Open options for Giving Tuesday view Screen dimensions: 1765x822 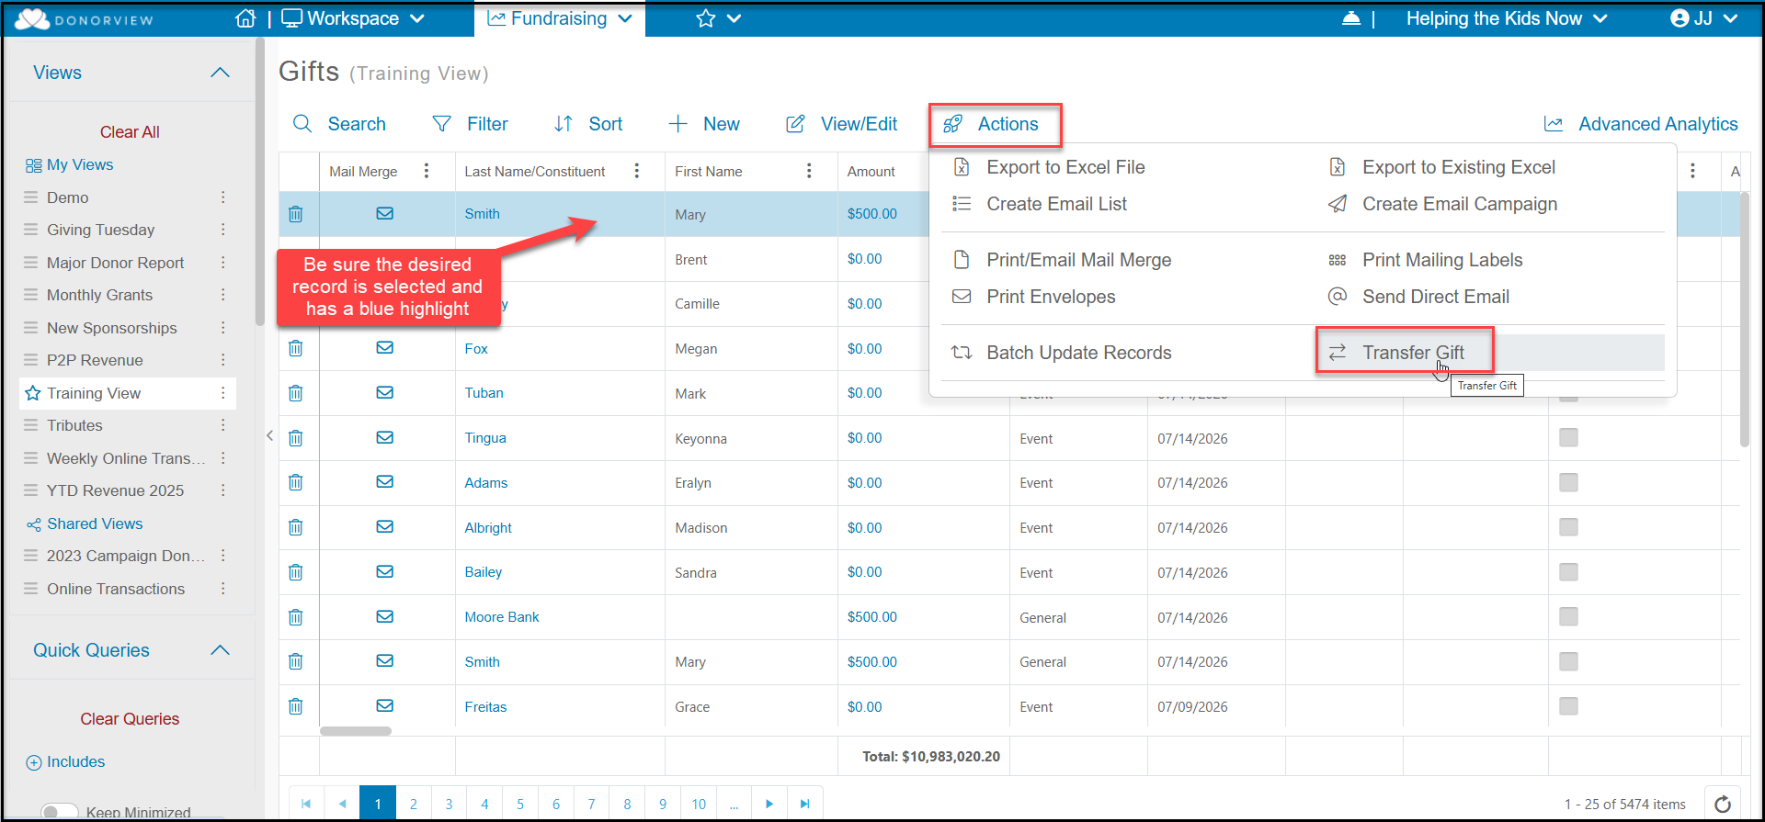click(x=222, y=230)
